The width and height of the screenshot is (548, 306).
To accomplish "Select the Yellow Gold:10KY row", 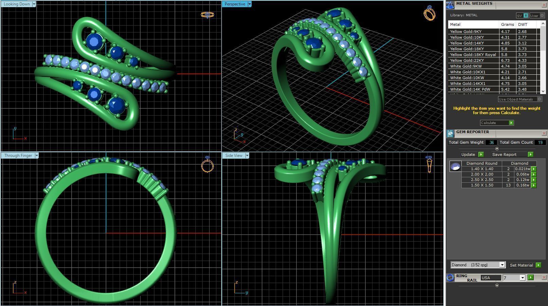I will (x=494, y=37).
